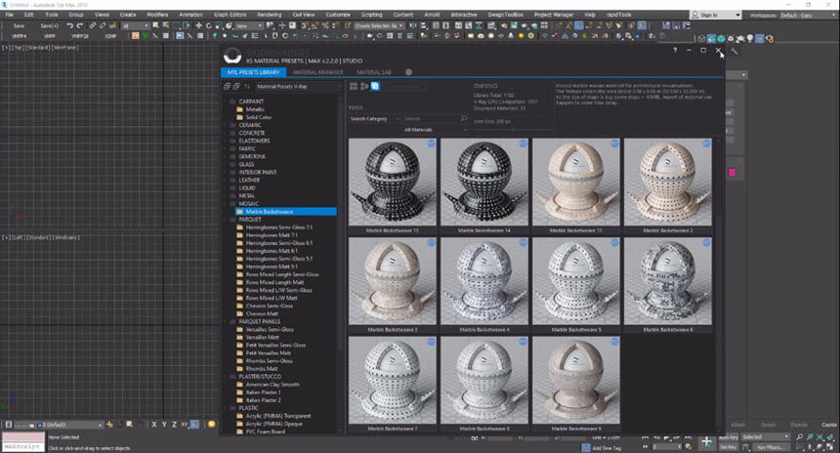Open the Sign In dropdown

coord(716,15)
